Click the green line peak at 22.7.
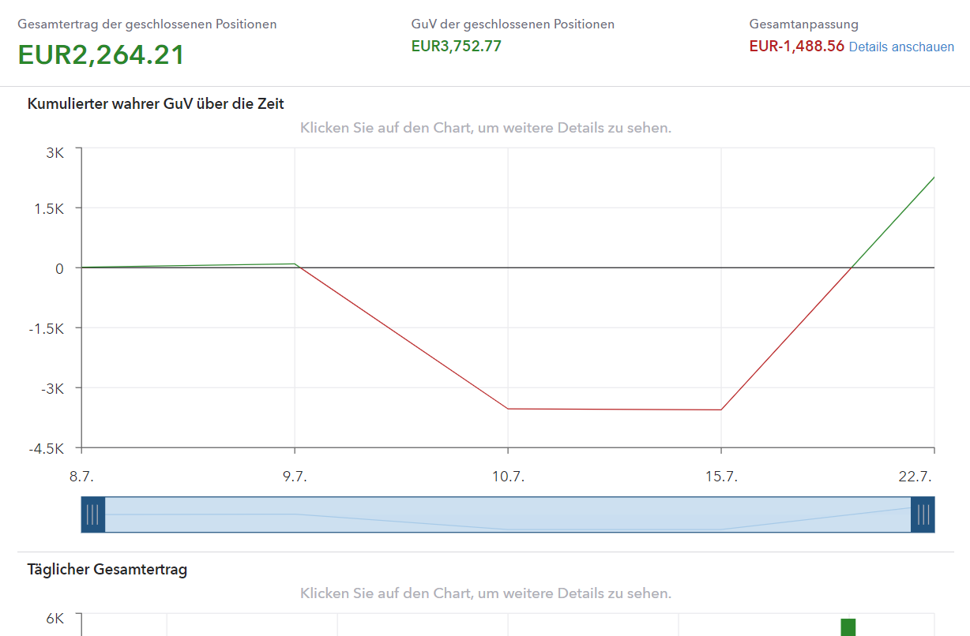 point(934,178)
